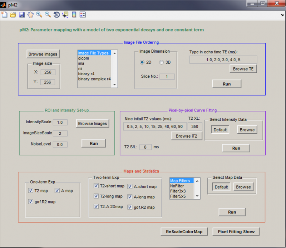Activate the Zoom Out tool

[48, 14]
